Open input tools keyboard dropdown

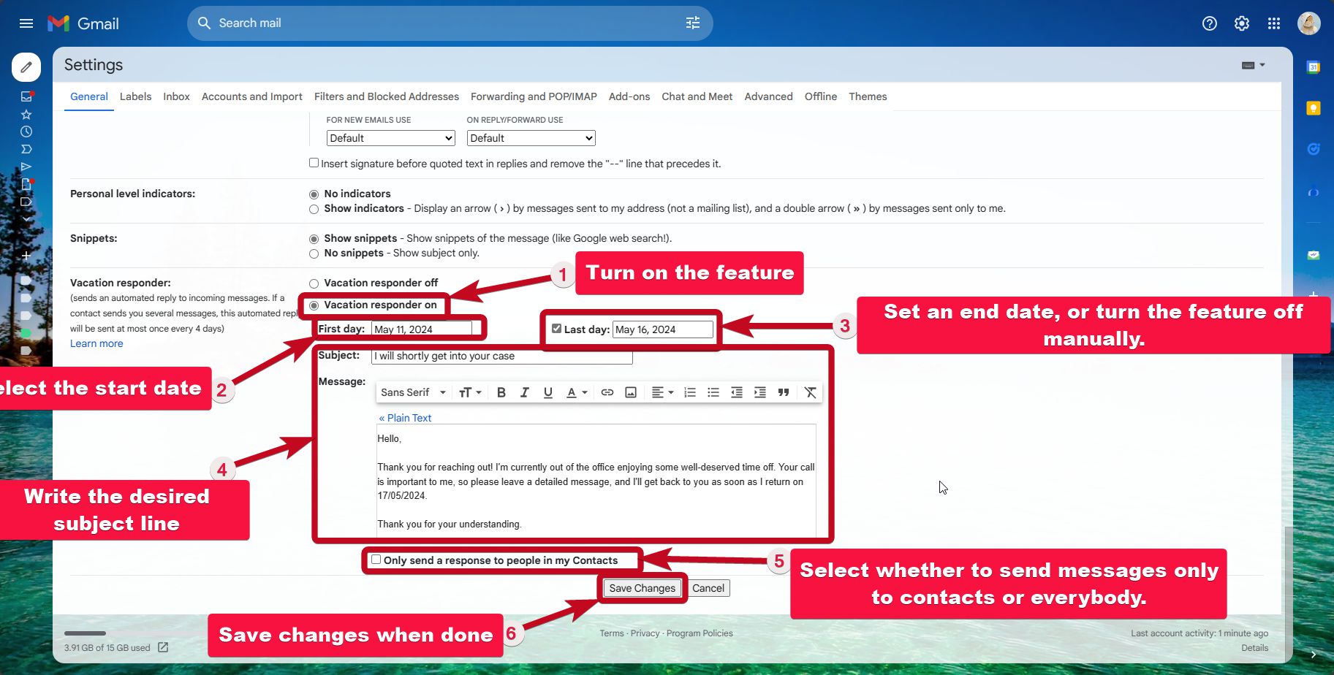coord(1253,65)
